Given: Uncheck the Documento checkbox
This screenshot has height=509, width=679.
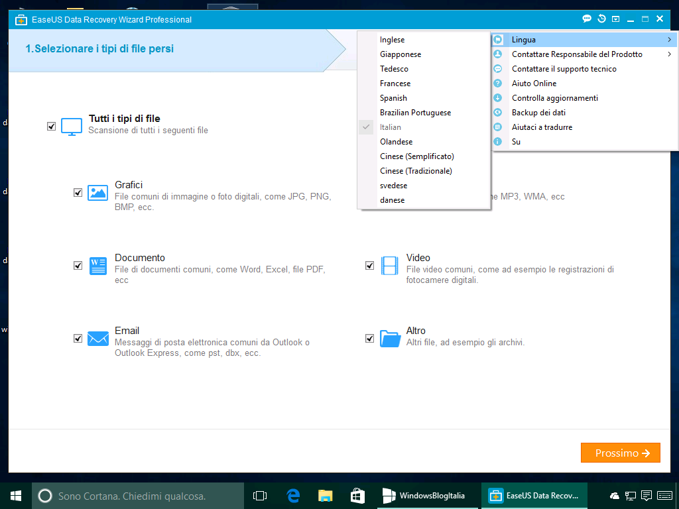Looking at the screenshot, I should [78, 265].
